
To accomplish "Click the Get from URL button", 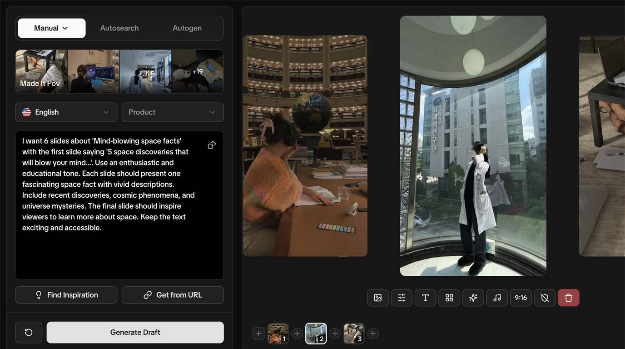I will click(173, 295).
